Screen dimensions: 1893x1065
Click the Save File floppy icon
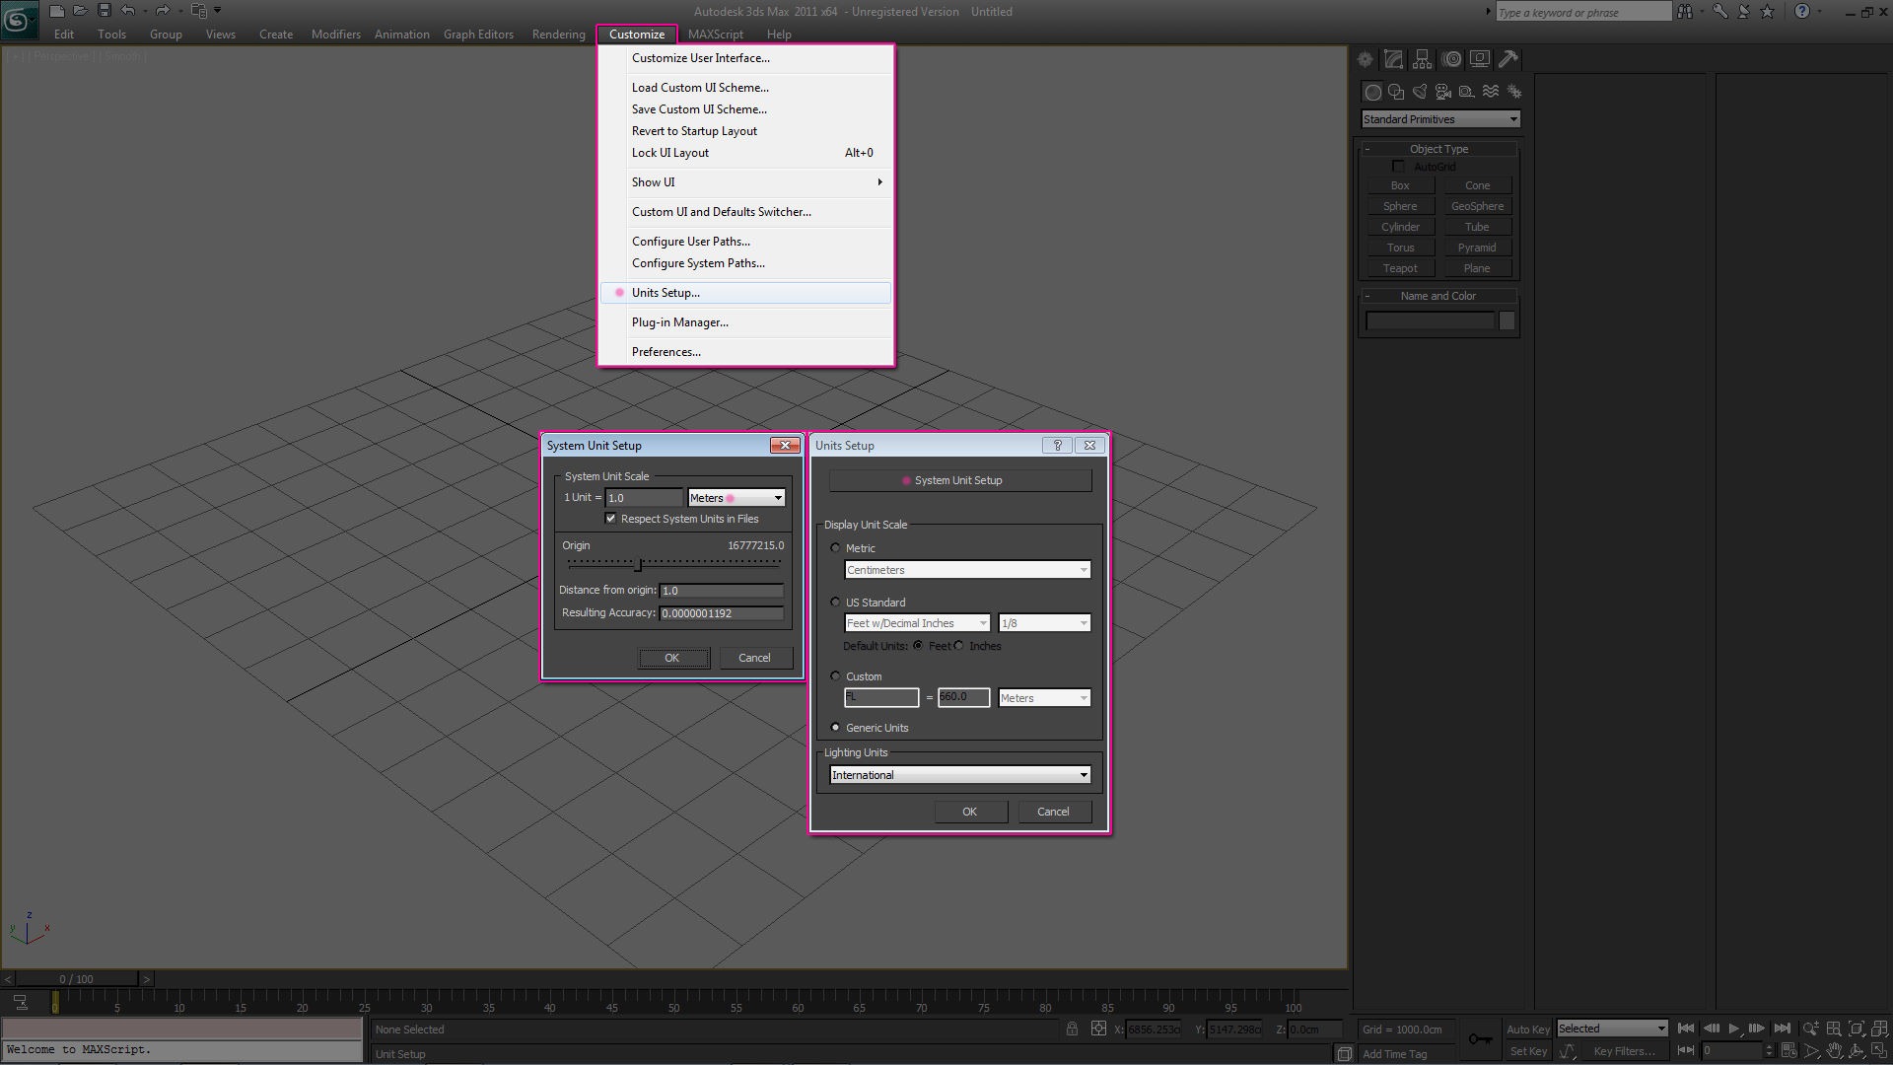coord(104,11)
